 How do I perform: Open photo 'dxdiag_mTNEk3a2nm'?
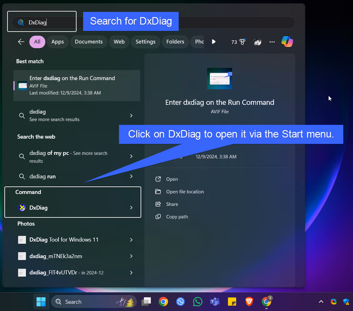pyautogui.click(x=77, y=256)
